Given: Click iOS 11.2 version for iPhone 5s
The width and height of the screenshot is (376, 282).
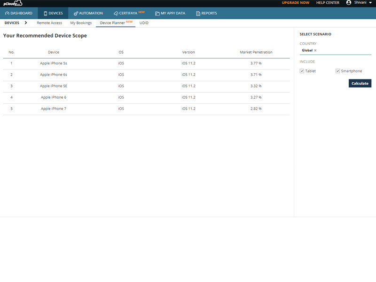Looking at the screenshot, I should pos(188,63).
